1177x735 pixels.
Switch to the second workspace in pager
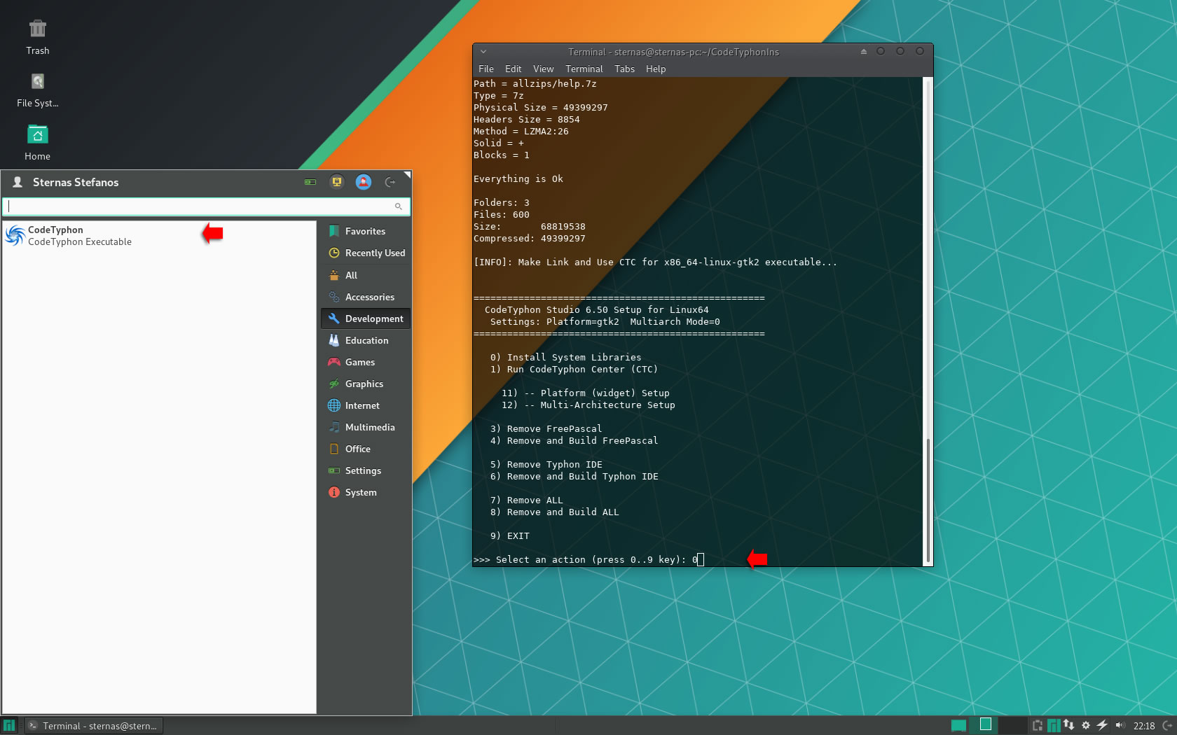pyautogui.click(x=1012, y=725)
